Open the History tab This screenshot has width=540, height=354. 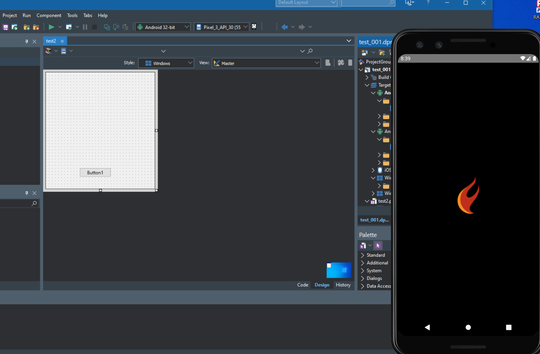click(343, 285)
